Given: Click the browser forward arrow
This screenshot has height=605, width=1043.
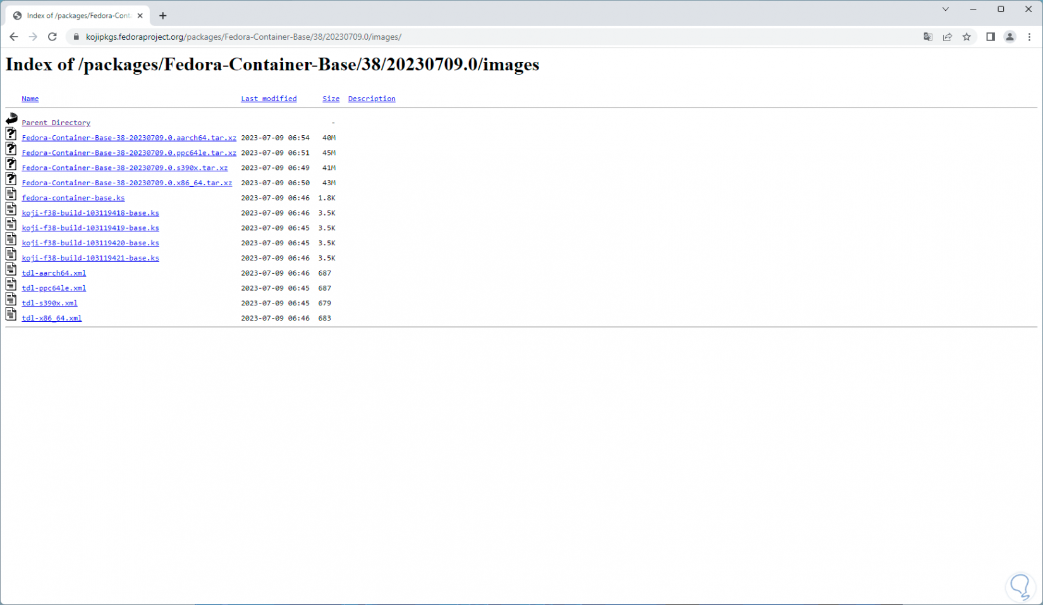Looking at the screenshot, I should coord(33,37).
